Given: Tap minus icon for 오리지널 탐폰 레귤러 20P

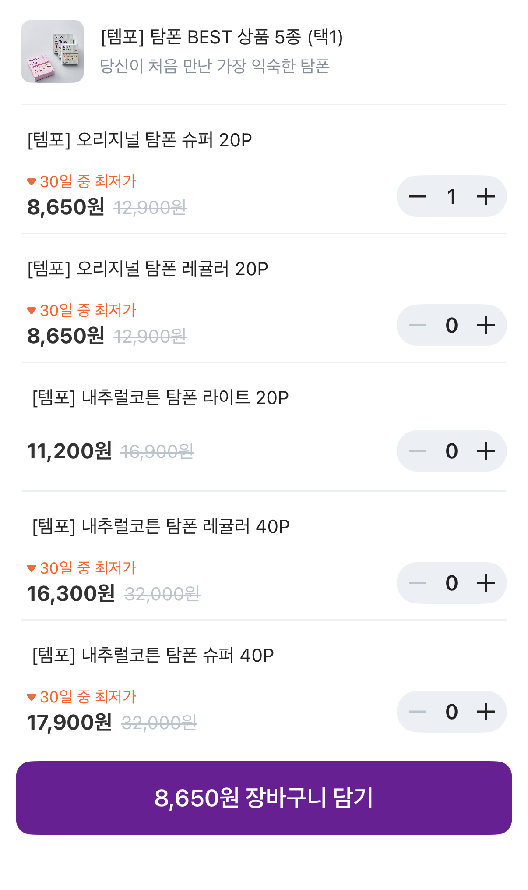Looking at the screenshot, I should [417, 325].
